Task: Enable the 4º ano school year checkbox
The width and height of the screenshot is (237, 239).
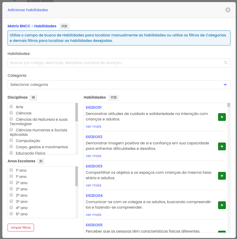Action: [11, 207]
